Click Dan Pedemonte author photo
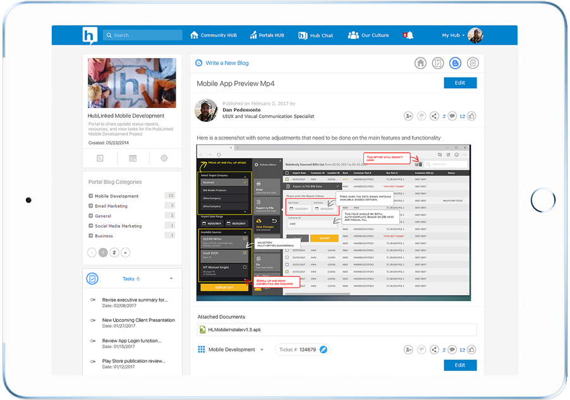570x400 pixels. 206,110
